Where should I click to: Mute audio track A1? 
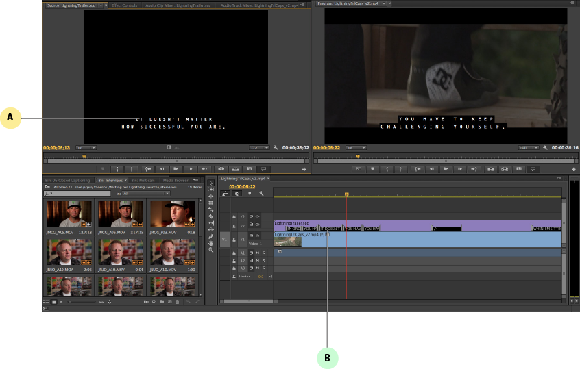tap(258, 253)
